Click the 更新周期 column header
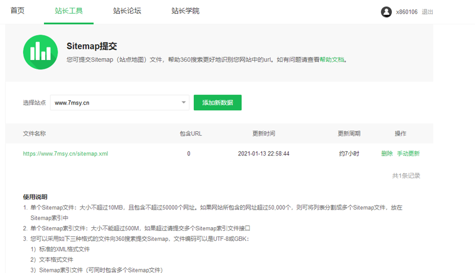 pos(349,134)
